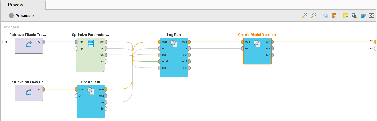
Task: Click the thr input port of Create Run
Action: (x=76, y=96)
